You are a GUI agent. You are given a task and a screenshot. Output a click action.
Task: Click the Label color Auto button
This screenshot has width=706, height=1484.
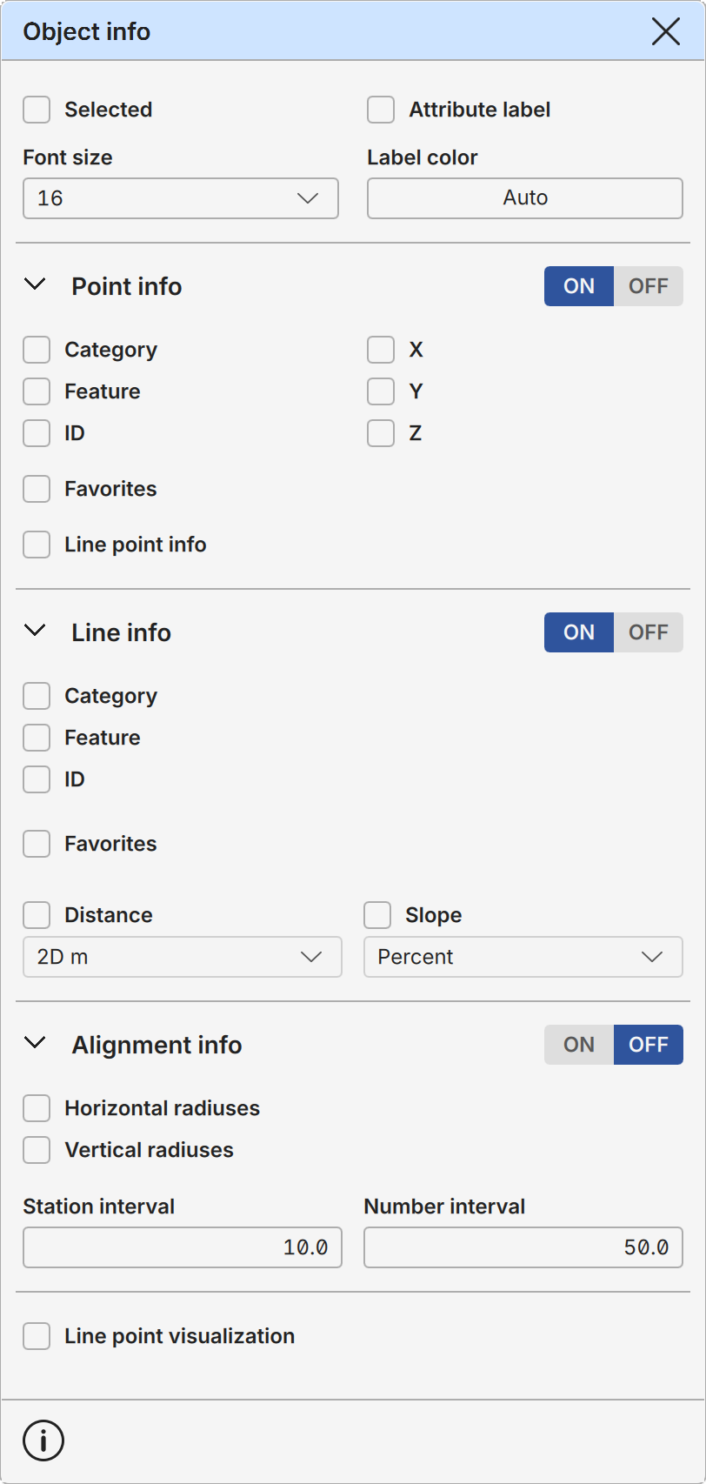coord(525,198)
